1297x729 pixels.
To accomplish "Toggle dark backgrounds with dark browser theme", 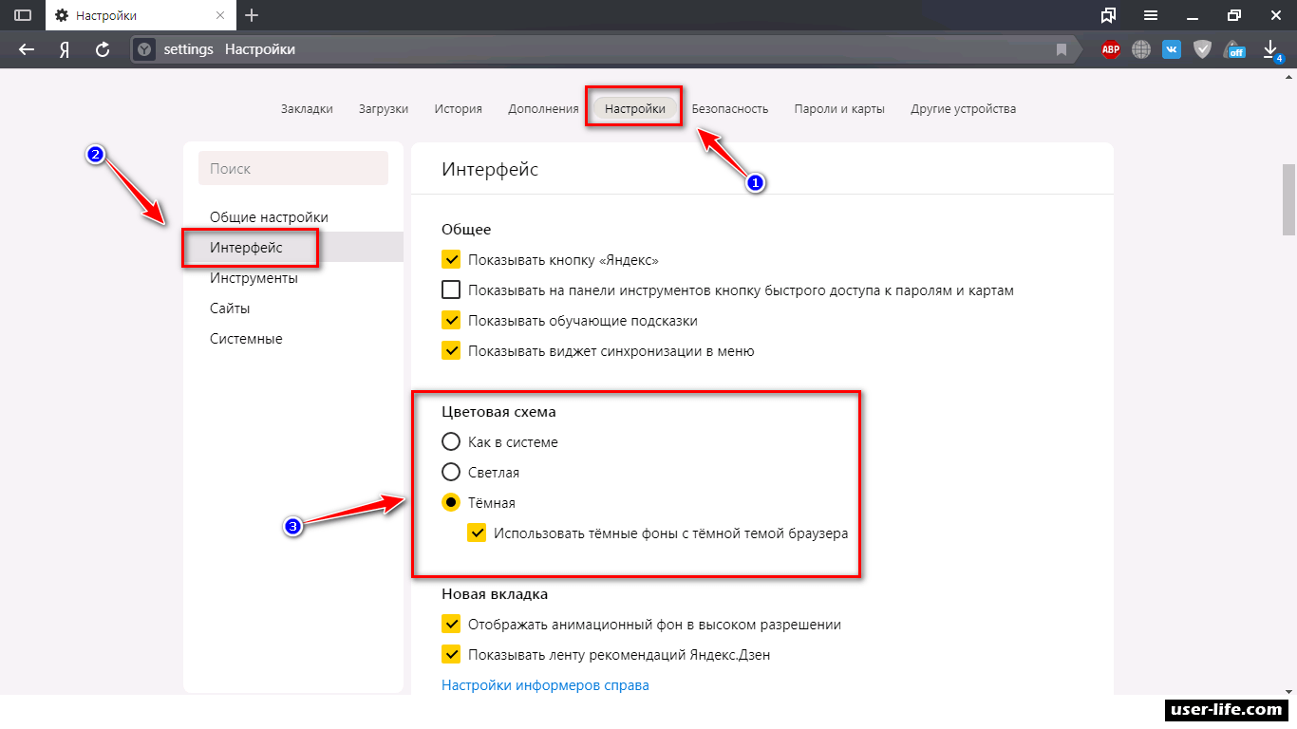I will click(477, 533).
